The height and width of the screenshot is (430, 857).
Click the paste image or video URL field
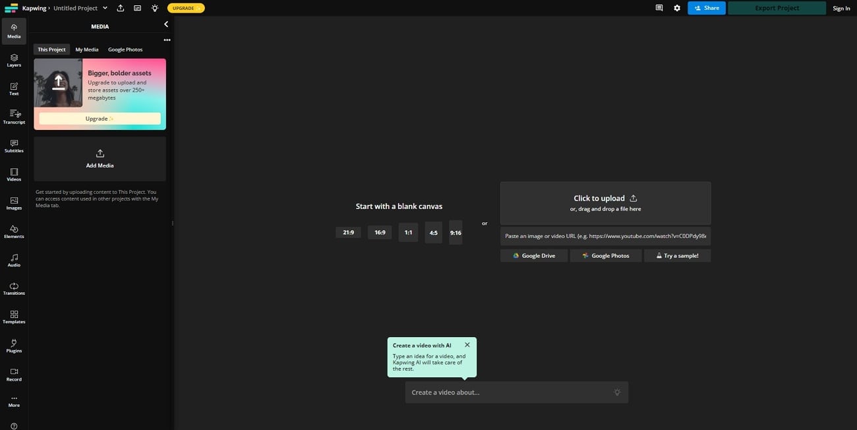(605, 236)
